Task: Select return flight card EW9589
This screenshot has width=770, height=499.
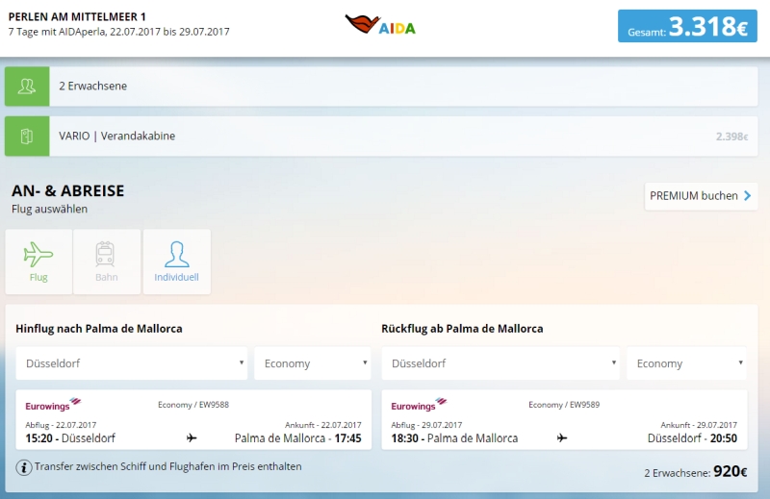Action: click(564, 420)
